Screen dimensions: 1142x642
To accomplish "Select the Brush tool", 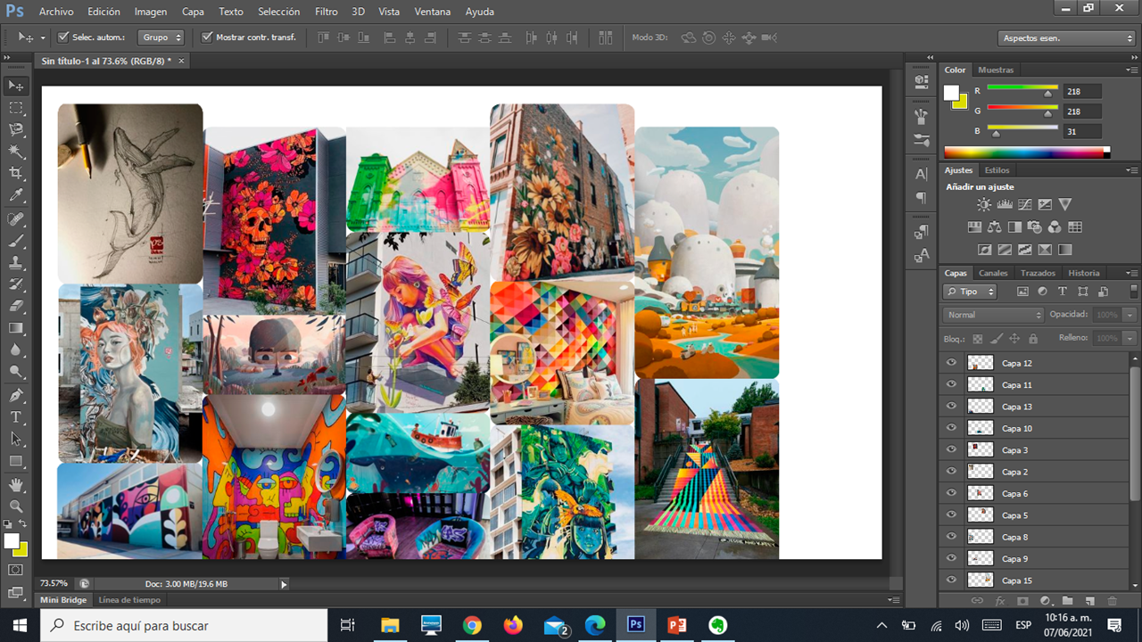I will [16, 242].
